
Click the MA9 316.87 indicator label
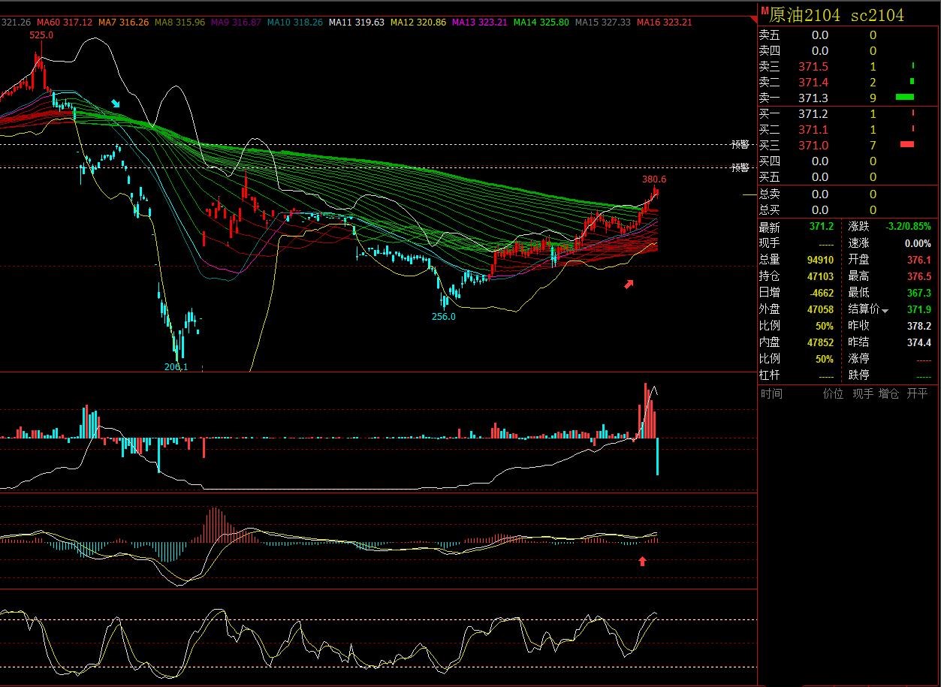coord(236,23)
